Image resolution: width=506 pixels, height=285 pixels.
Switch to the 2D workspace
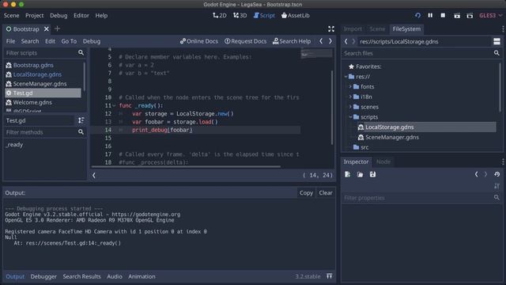[220, 16]
